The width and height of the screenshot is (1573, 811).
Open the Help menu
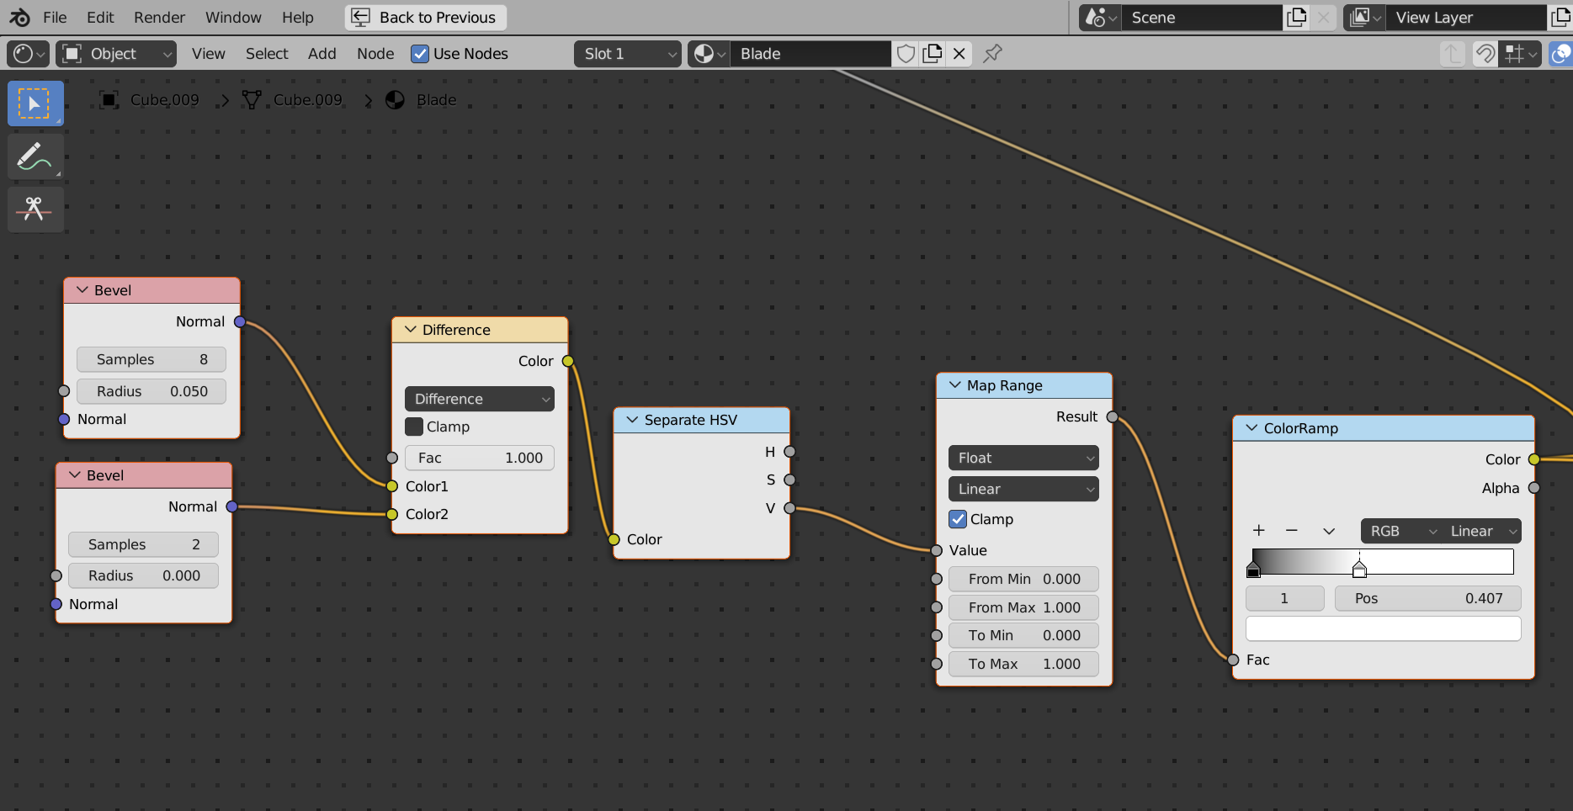tap(297, 18)
